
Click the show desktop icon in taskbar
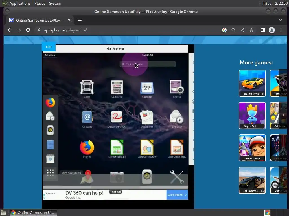3,213
